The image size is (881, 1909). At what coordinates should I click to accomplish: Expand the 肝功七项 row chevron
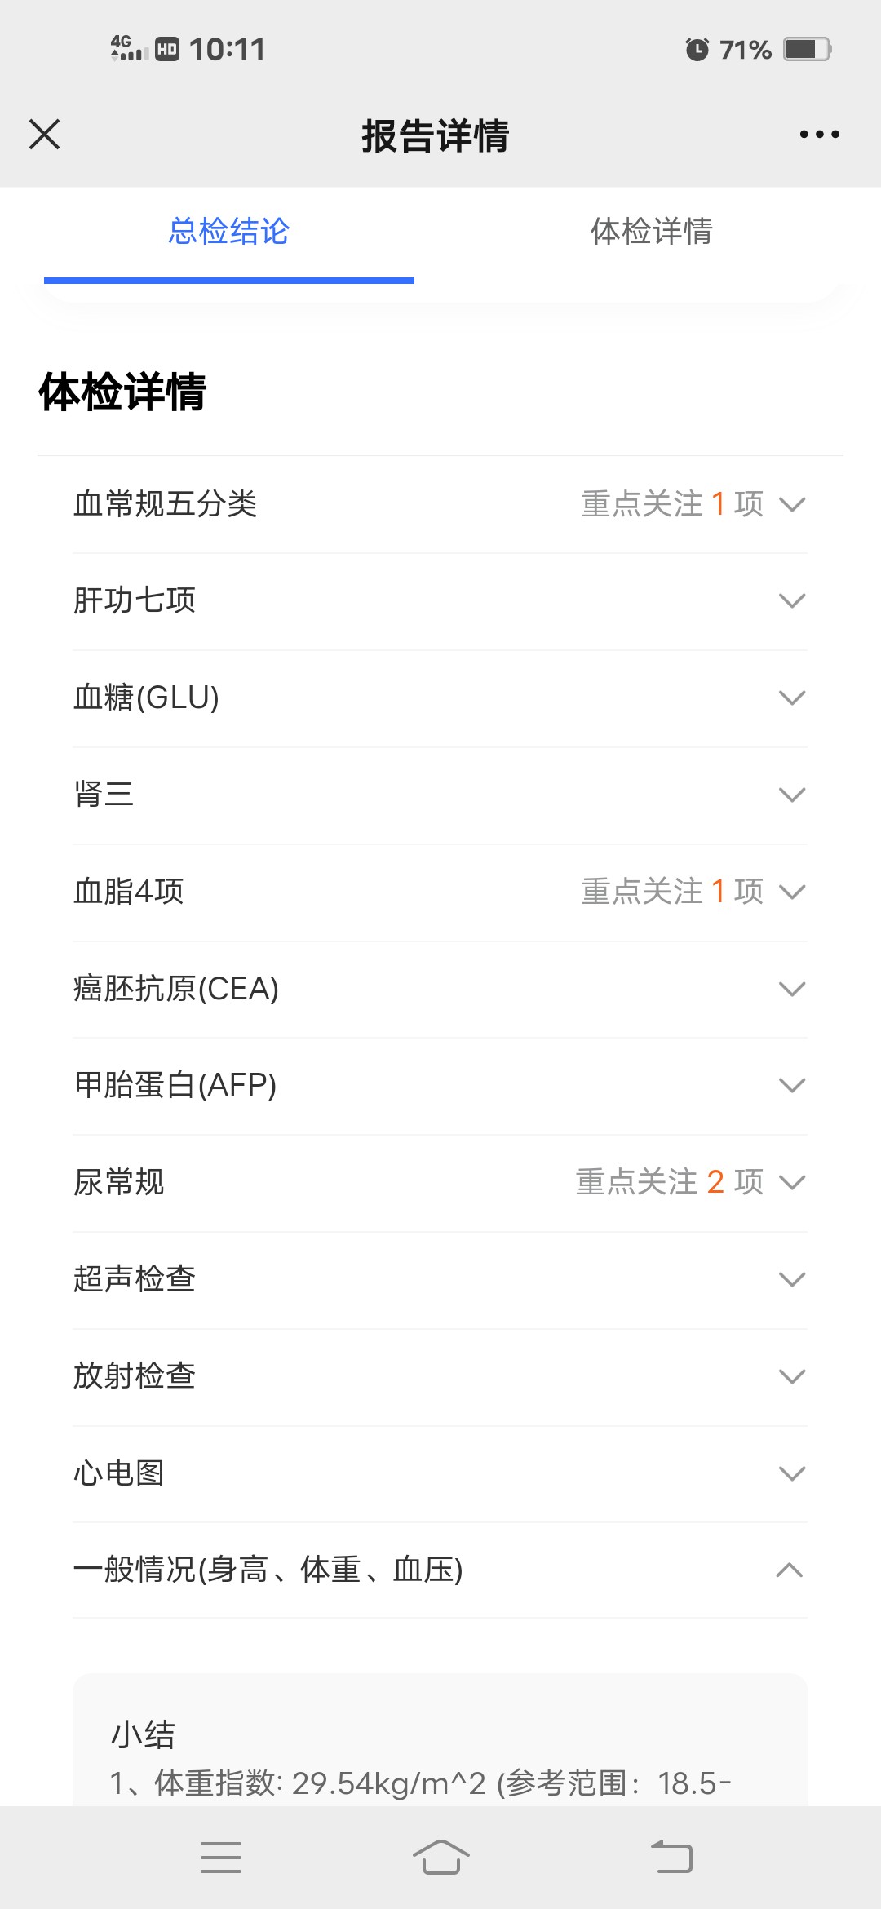pos(792,601)
